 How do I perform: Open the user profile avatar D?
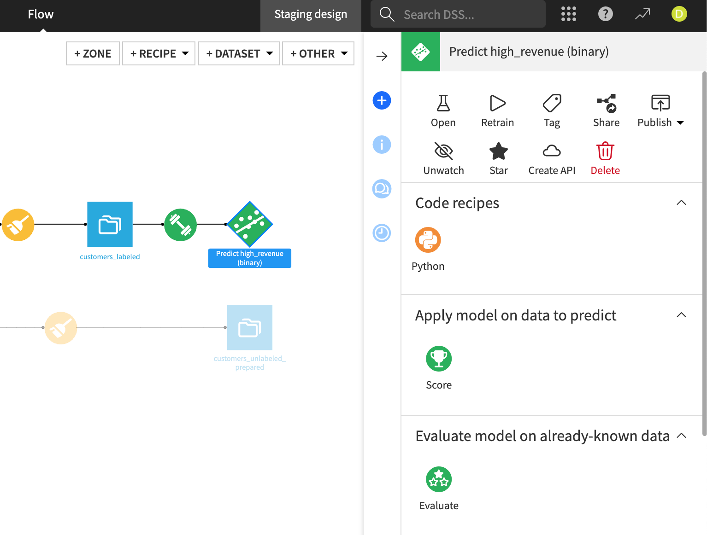coord(679,14)
